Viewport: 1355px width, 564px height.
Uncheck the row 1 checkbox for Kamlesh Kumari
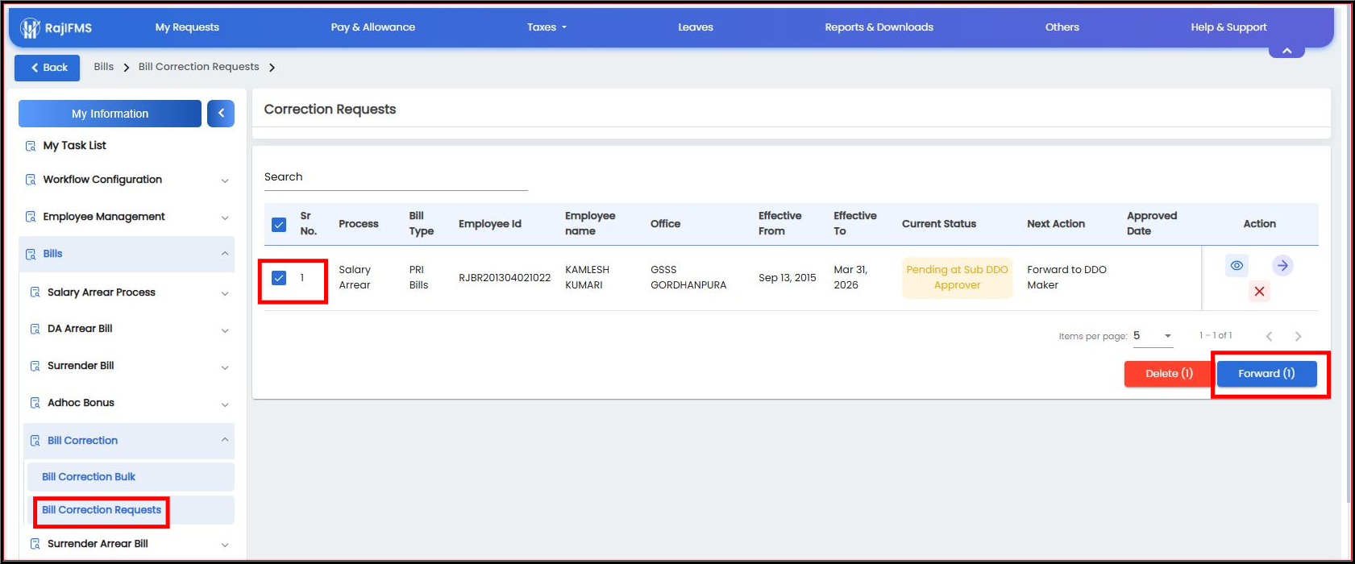coord(279,278)
